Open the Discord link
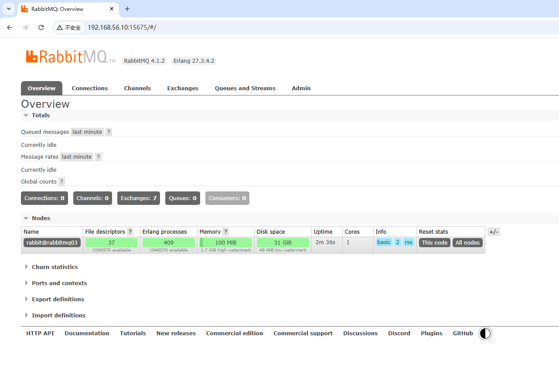559x371 pixels. click(x=399, y=334)
